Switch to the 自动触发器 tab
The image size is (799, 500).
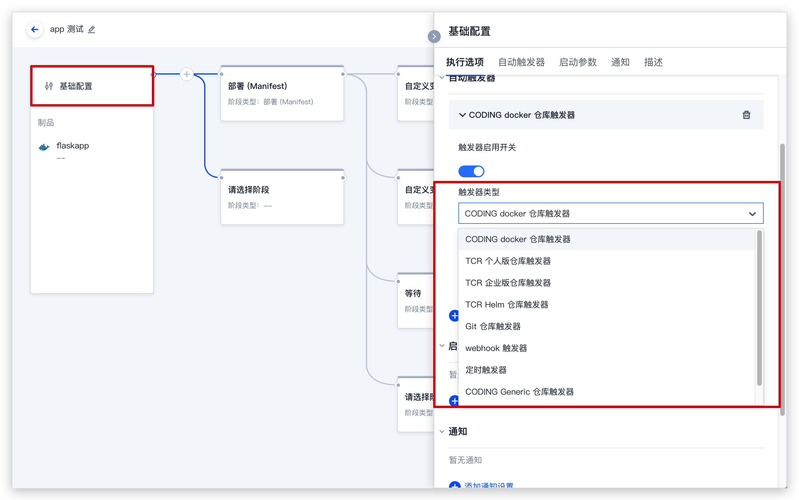pos(521,62)
